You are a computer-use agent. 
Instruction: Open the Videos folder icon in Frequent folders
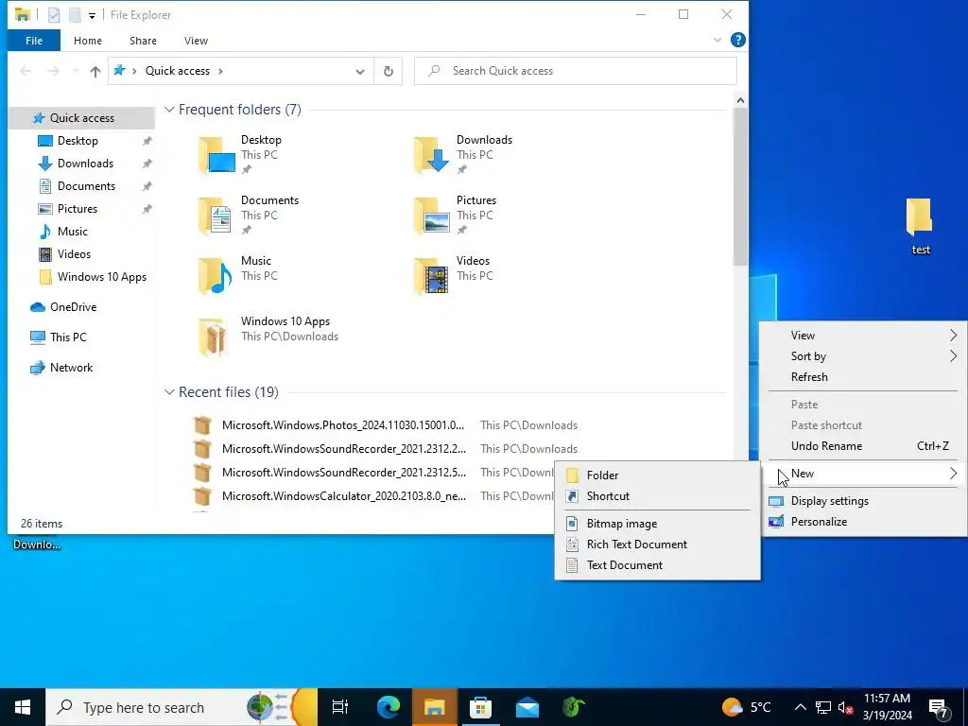[x=431, y=276]
